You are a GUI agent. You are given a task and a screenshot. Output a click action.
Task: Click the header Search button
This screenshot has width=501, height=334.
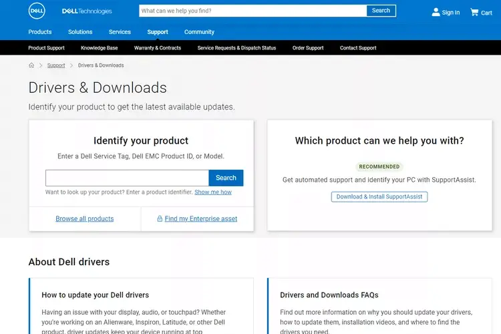point(381,11)
